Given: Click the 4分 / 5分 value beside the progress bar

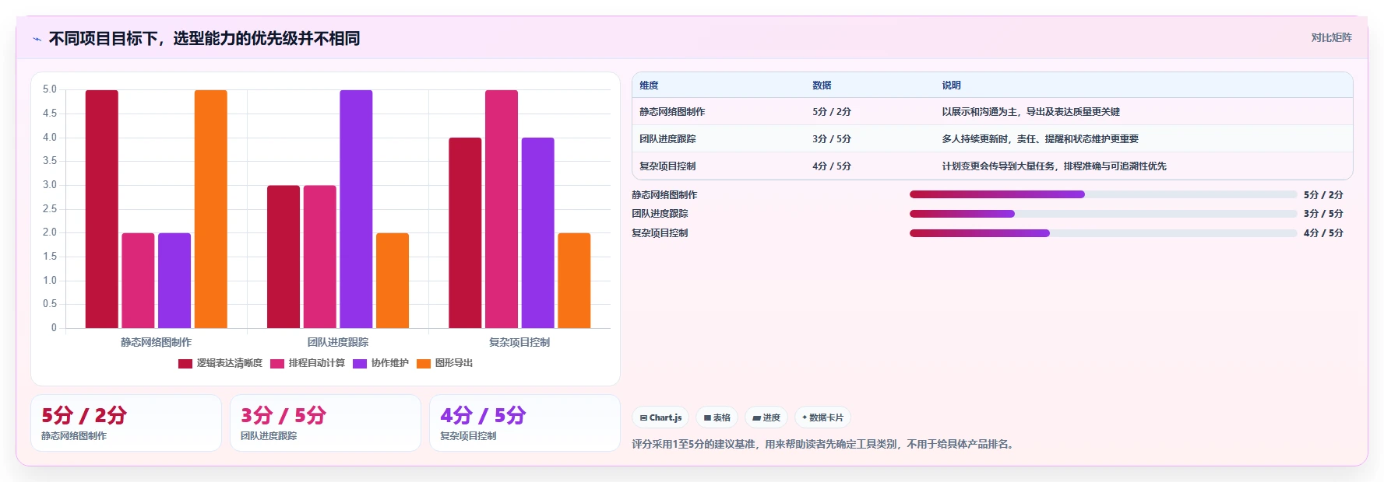Looking at the screenshot, I should (1323, 233).
